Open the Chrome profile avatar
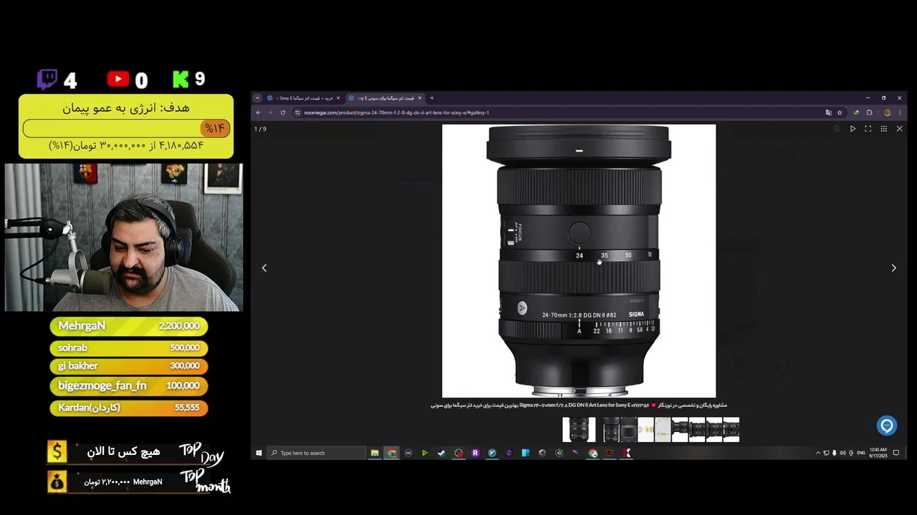This screenshot has height=515, width=917. coord(887,112)
